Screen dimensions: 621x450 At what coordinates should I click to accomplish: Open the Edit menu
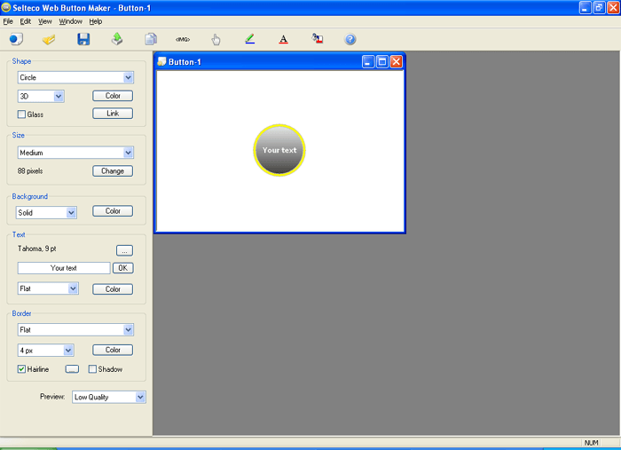click(26, 21)
